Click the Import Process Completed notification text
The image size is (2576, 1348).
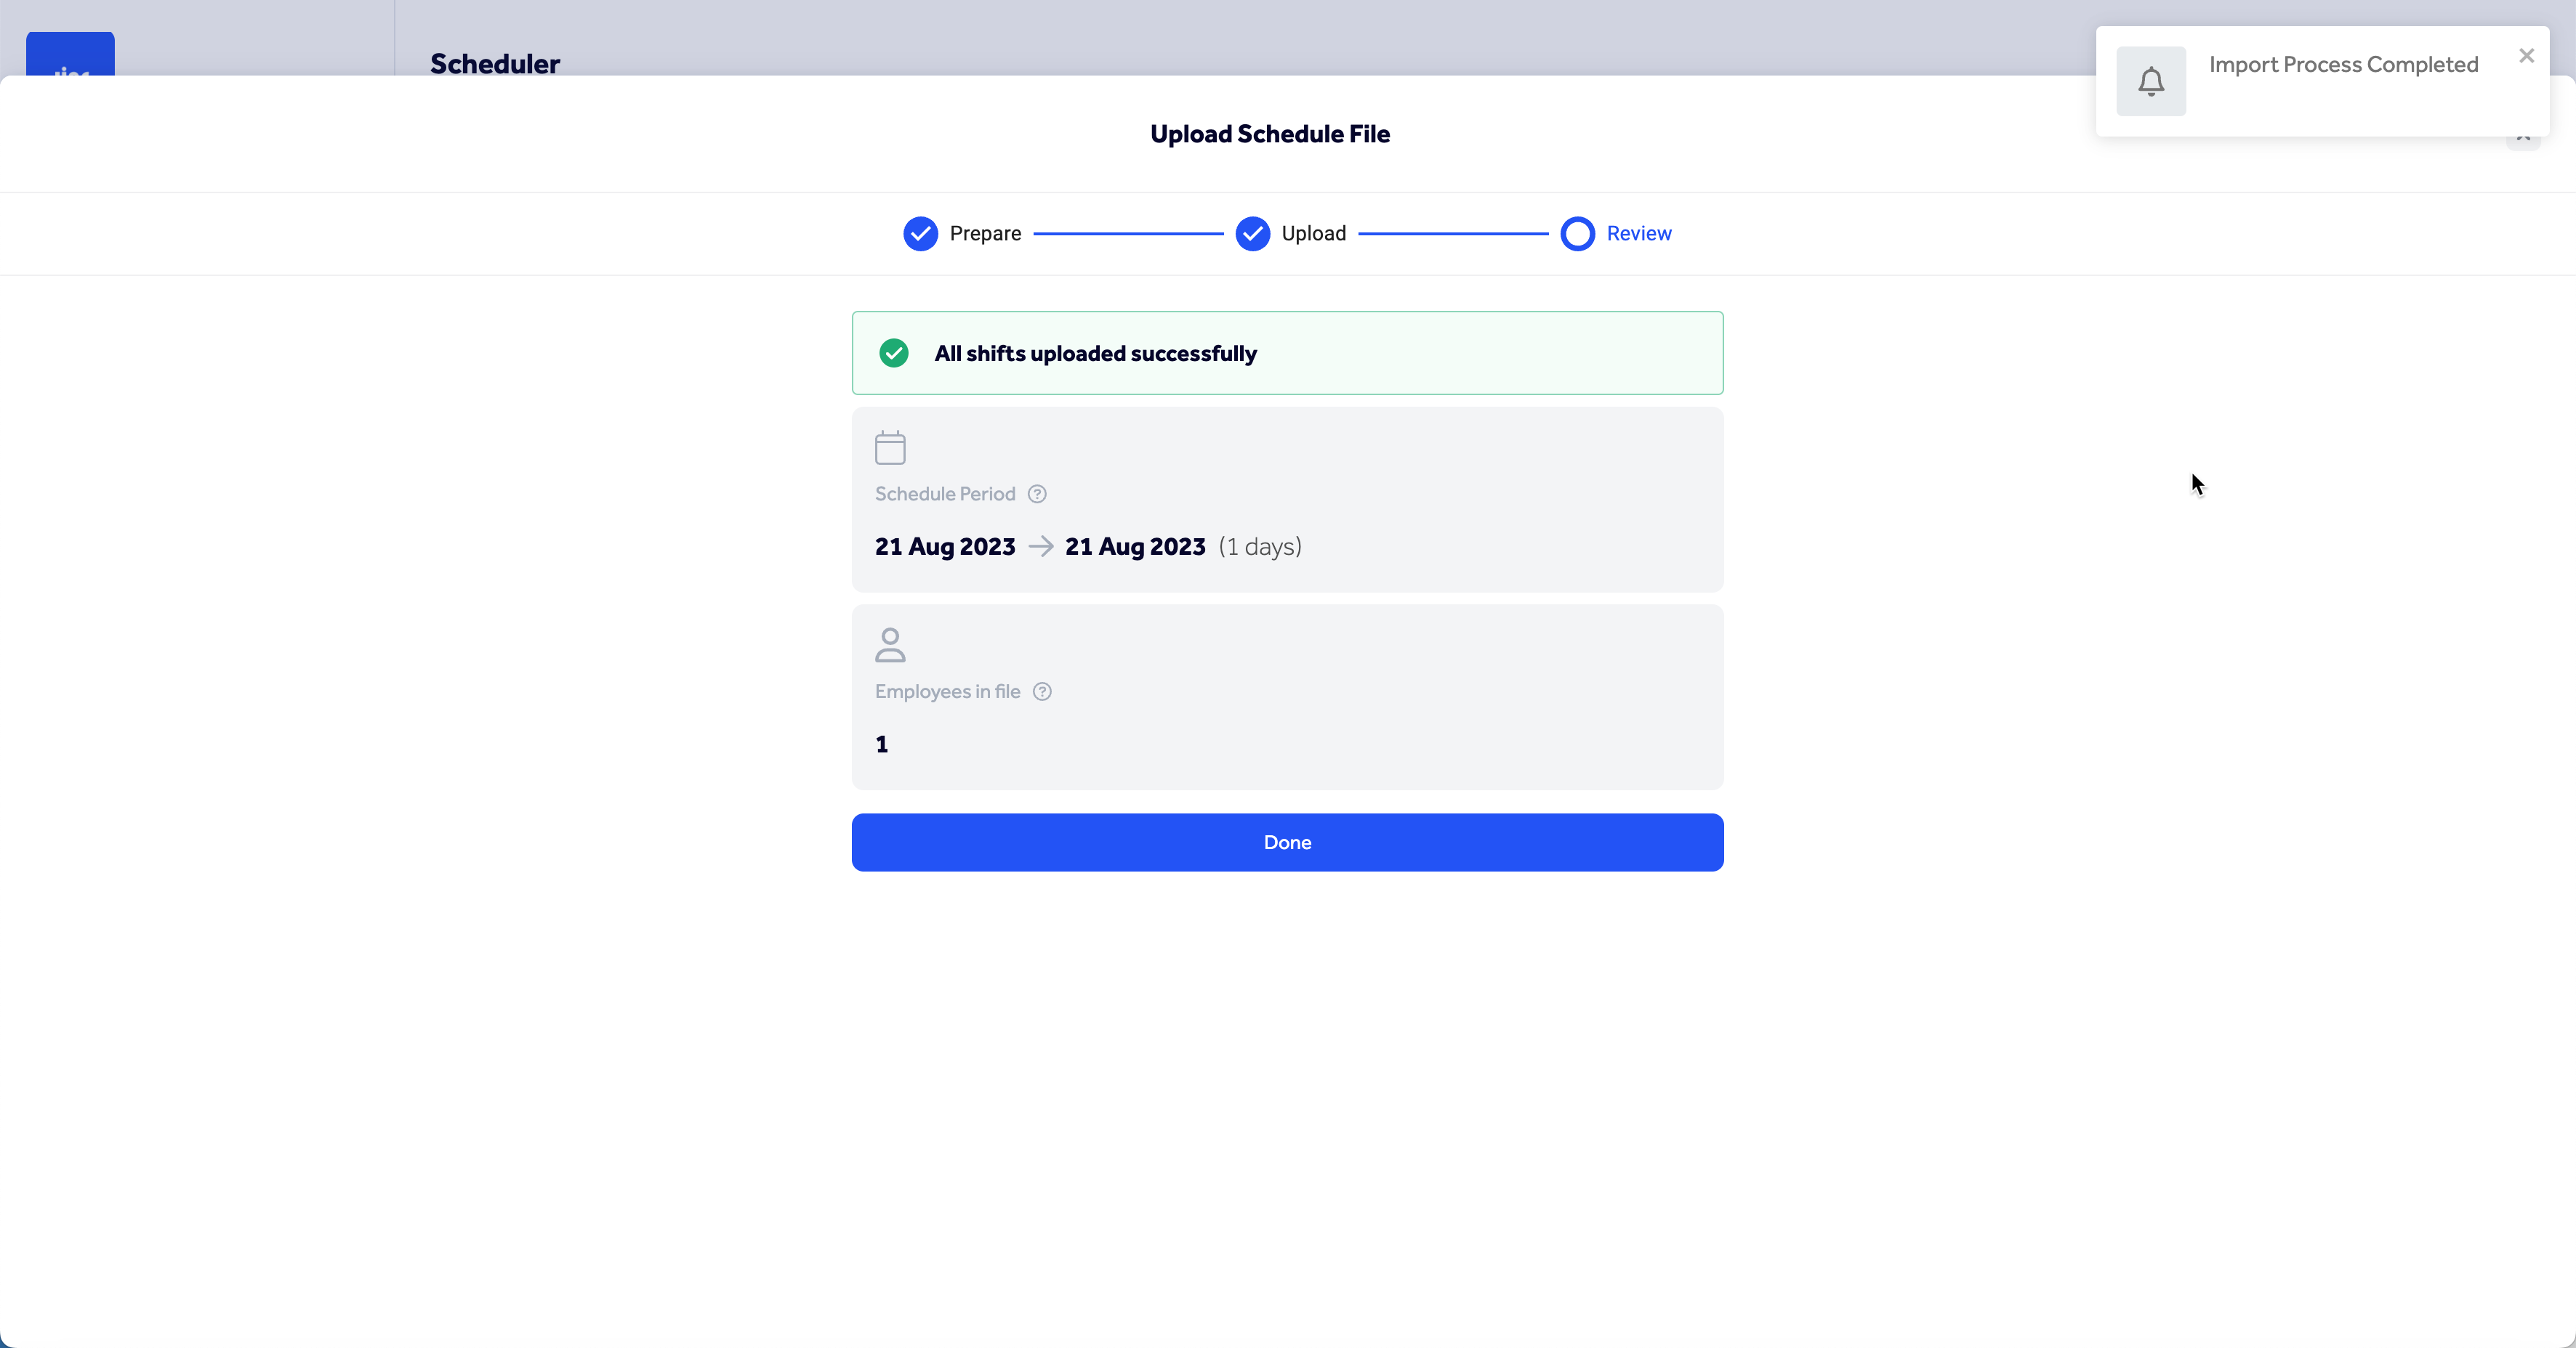click(2343, 65)
